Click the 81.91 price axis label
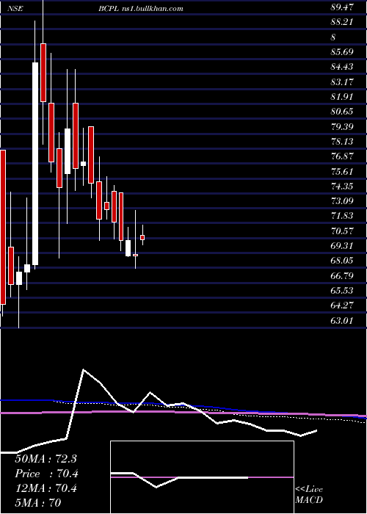The width and height of the screenshot is (367, 514). [x=342, y=97]
